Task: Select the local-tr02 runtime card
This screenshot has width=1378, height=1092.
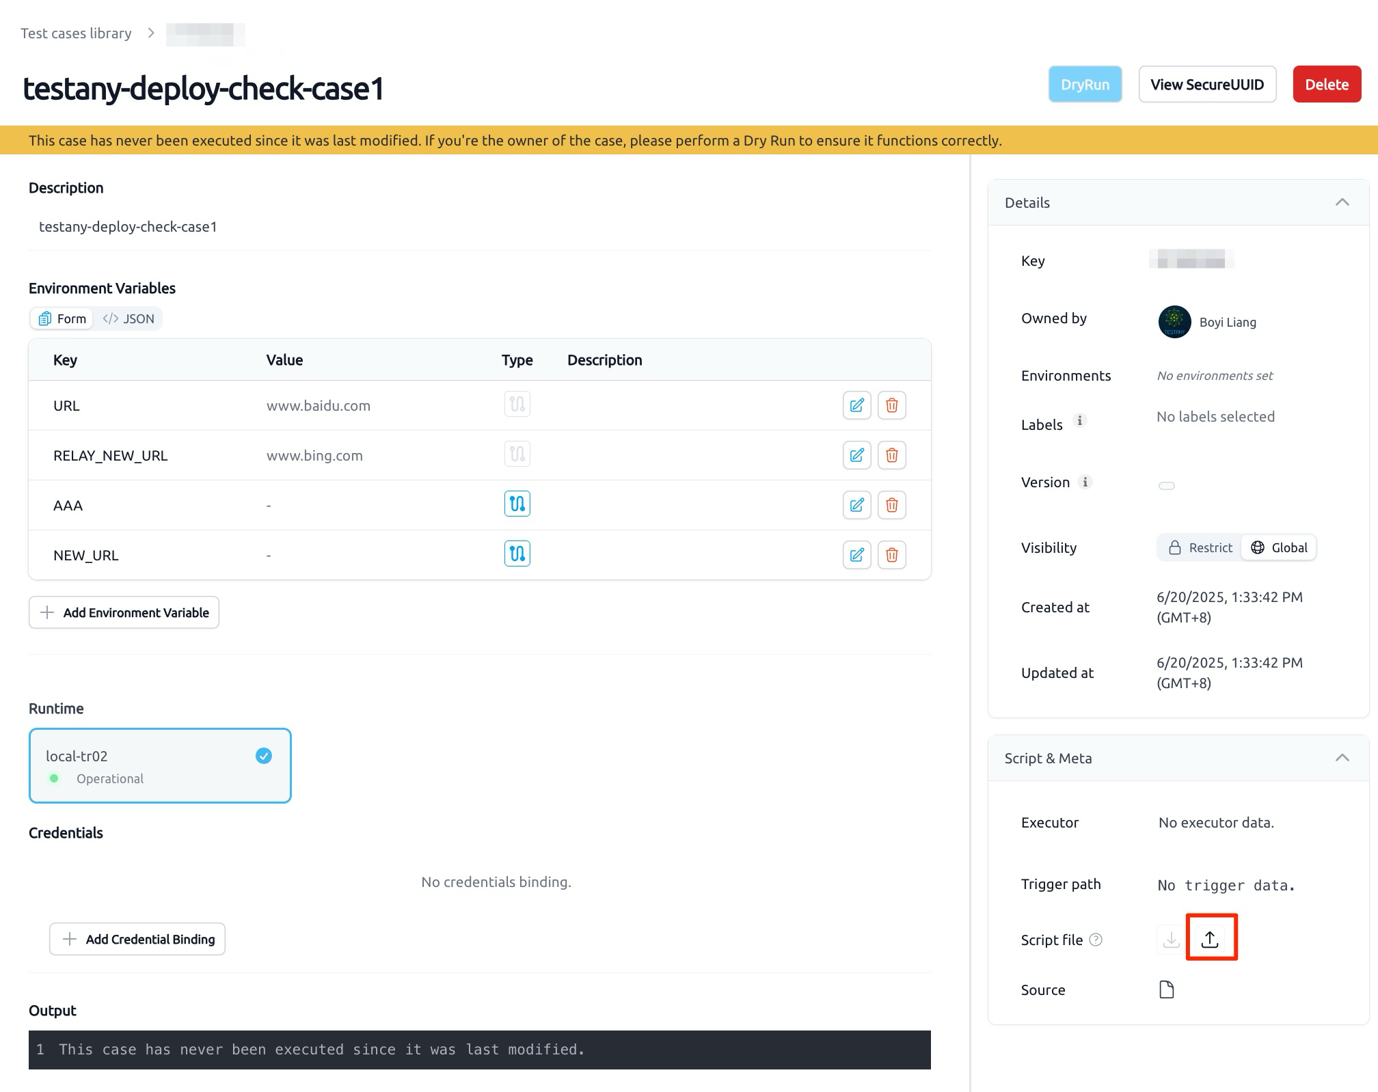Action: [x=160, y=765]
